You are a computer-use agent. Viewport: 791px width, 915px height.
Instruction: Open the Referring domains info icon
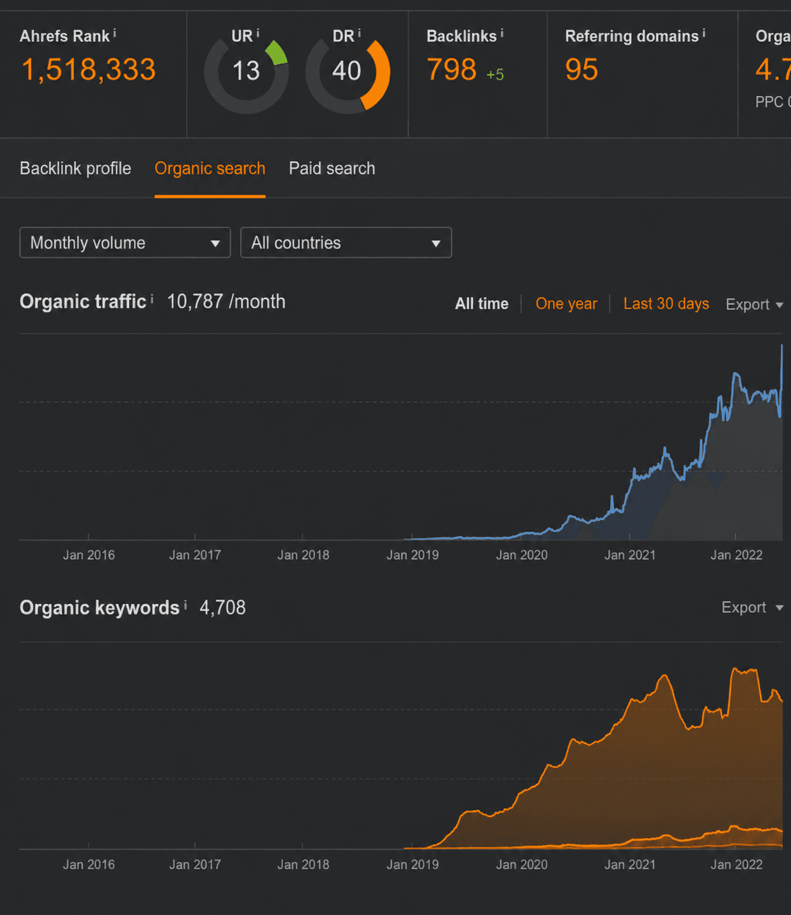(704, 33)
